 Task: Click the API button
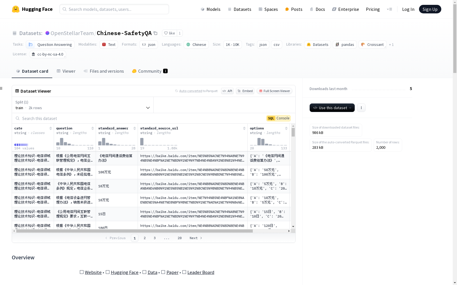click(227, 91)
